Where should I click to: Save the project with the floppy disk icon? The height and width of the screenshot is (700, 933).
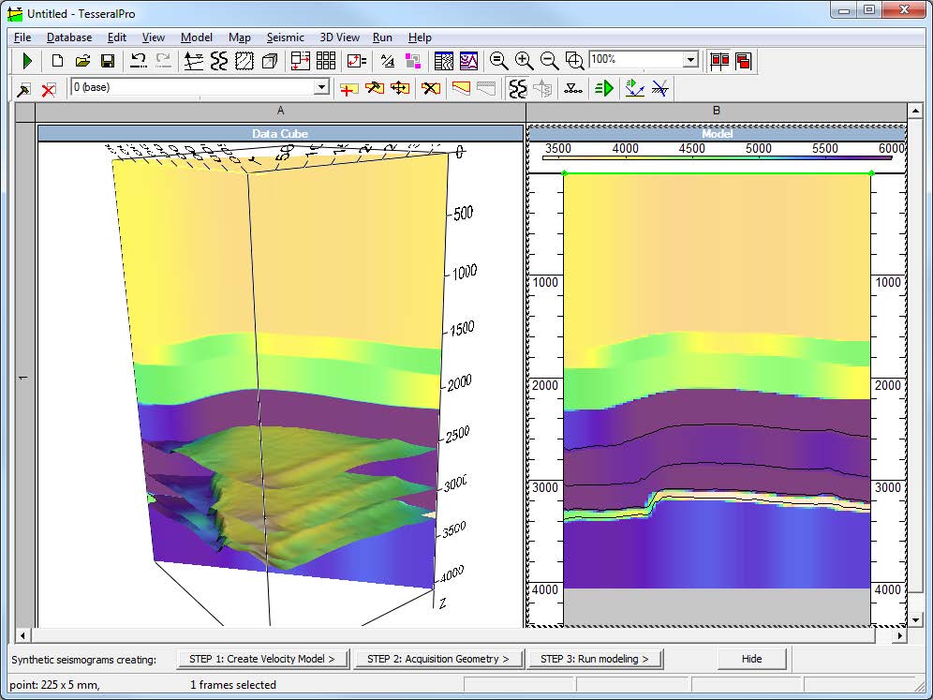click(108, 61)
